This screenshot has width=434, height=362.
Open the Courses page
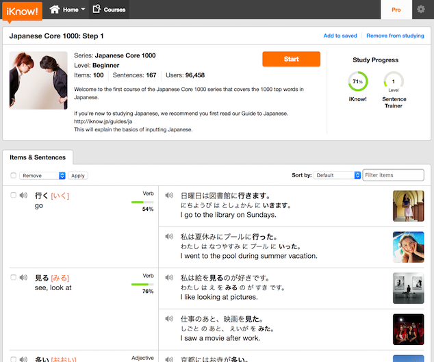(x=109, y=10)
